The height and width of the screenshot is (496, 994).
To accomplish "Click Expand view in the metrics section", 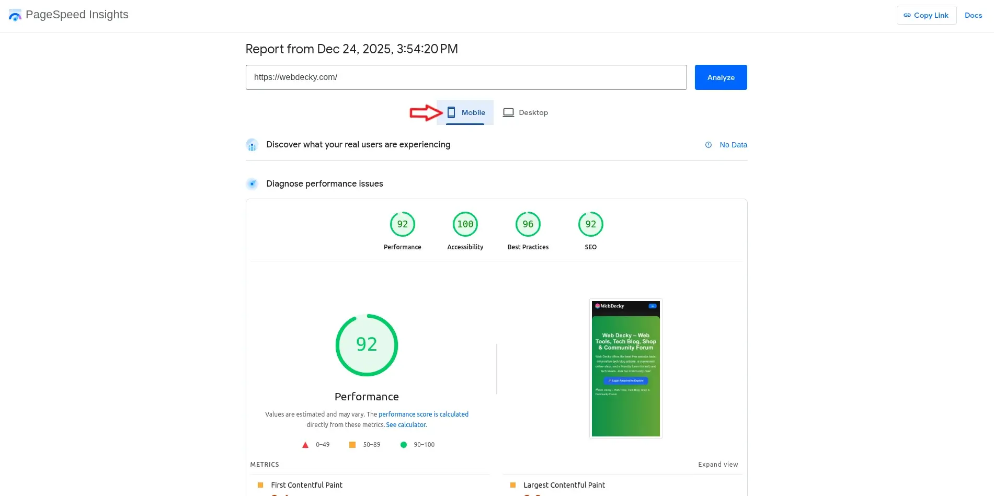I will click(718, 464).
